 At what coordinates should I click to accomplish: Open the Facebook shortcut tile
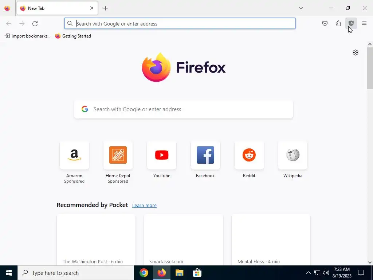(205, 160)
